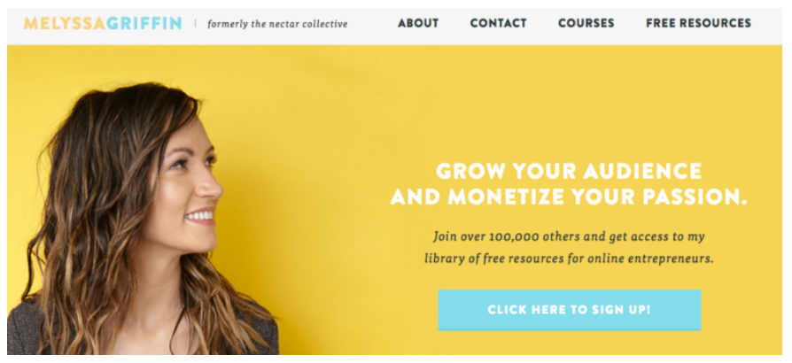This screenshot has height=363, width=792.
Task: Click the "Join over 100,000 others" text
Action: point(510,236)
